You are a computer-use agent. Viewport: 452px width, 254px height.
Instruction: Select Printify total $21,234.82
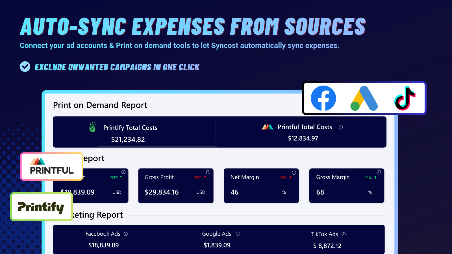[x=128, y=139]
